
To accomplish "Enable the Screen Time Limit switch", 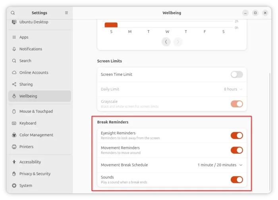I will [x=237, y=75].
